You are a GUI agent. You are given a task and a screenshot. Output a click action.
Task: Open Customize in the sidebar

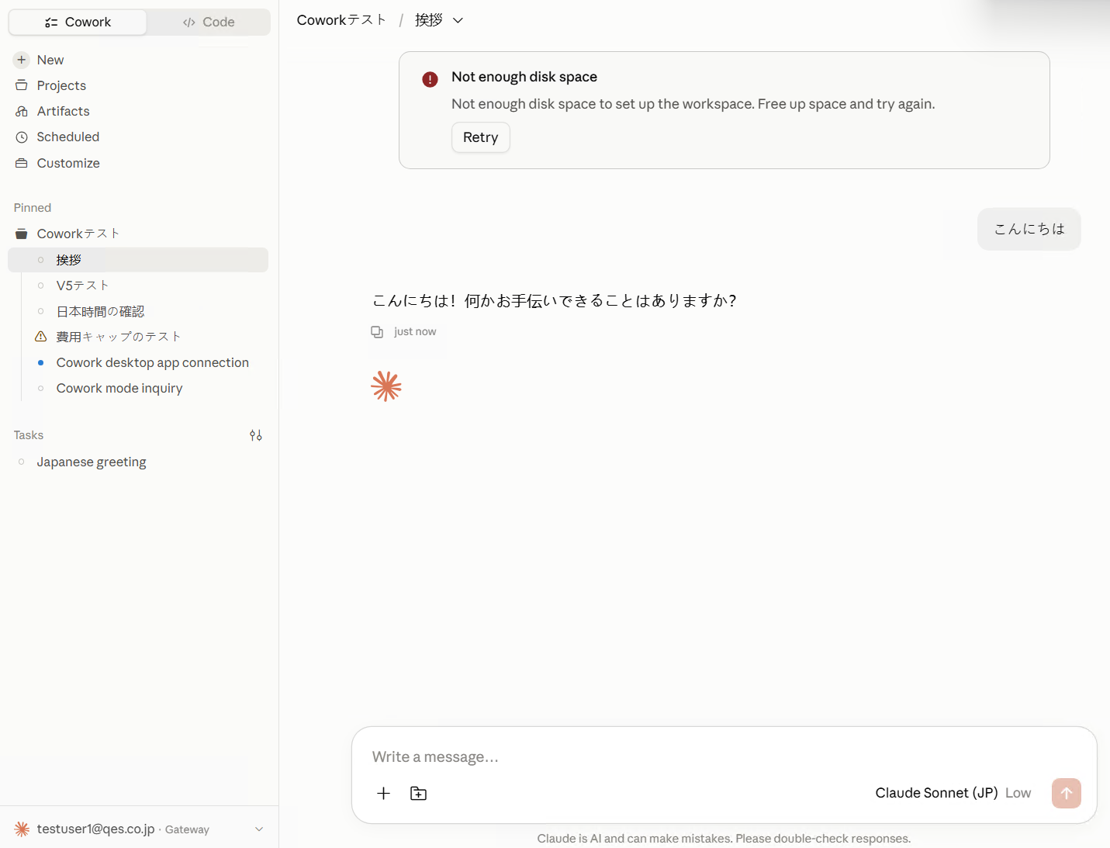68,163
